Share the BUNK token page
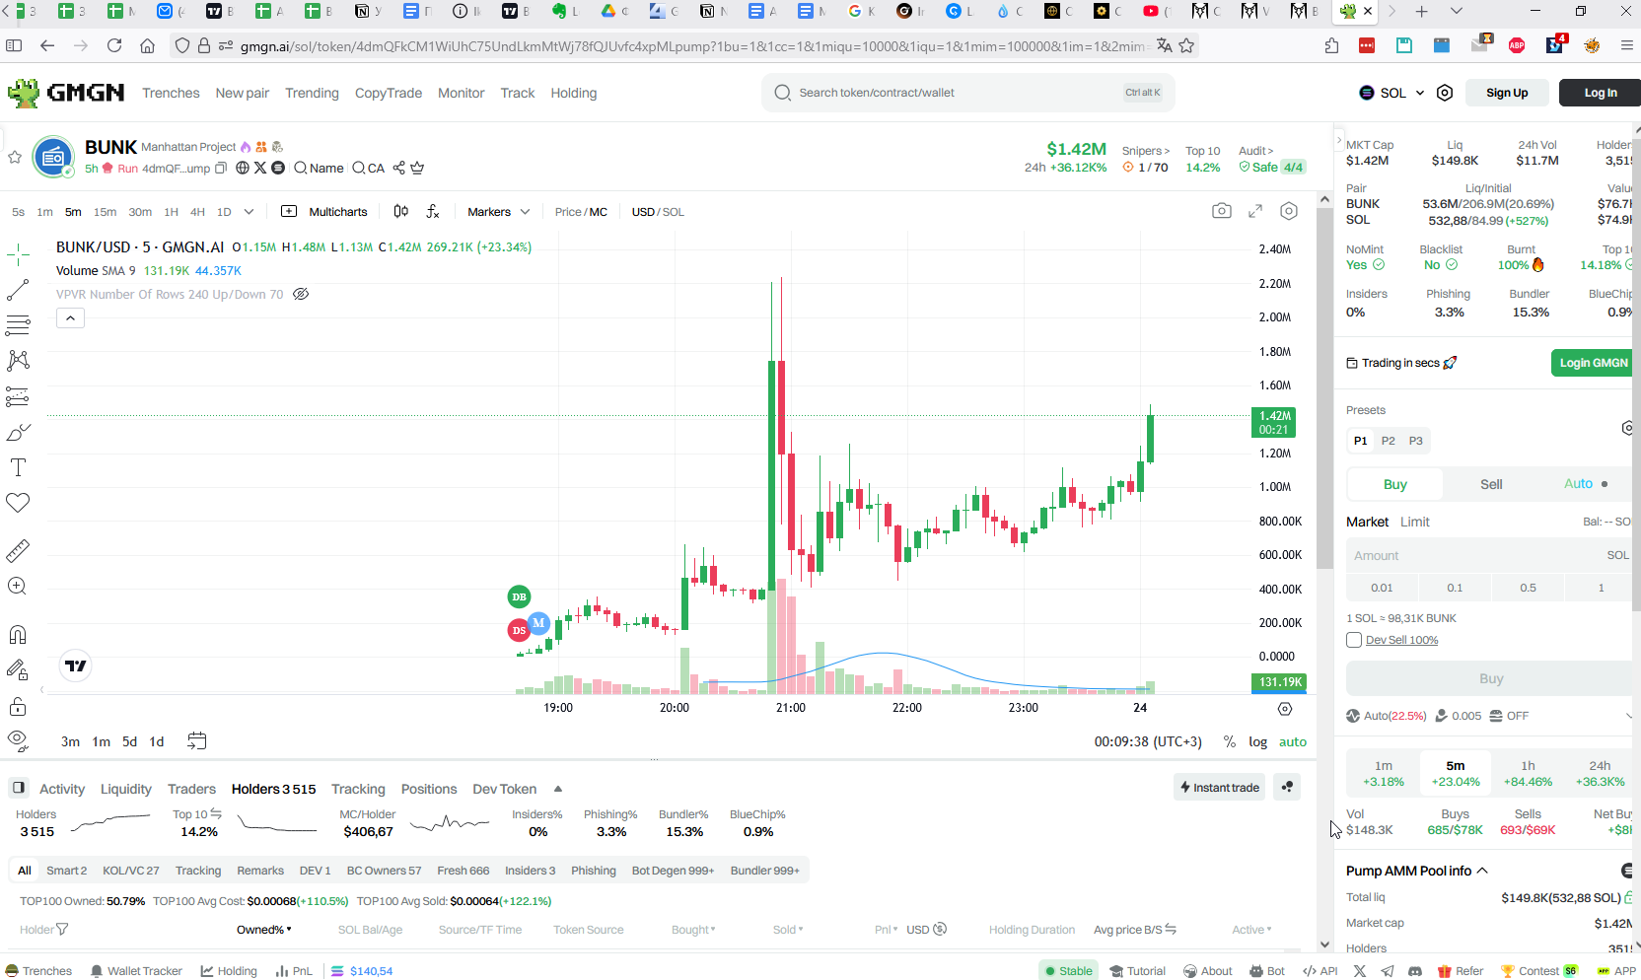 [398, 168]
